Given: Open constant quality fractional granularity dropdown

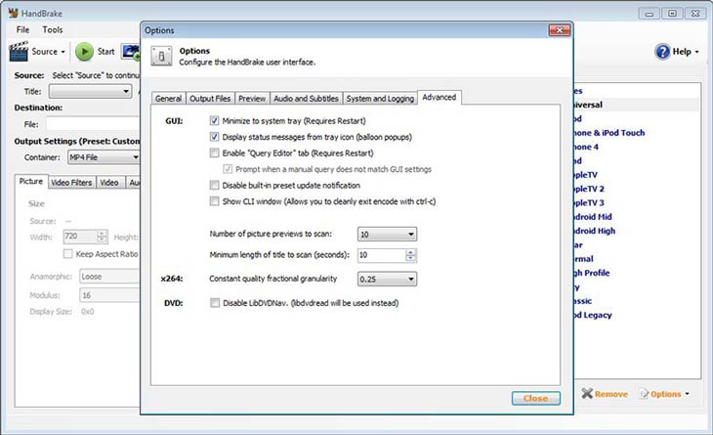Looking at the screenshot, I should 387,279.
